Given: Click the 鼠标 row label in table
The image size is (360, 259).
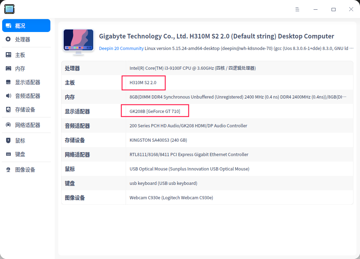Looking at the screenshot, I should pyautogui.click(x=70, y=169).
